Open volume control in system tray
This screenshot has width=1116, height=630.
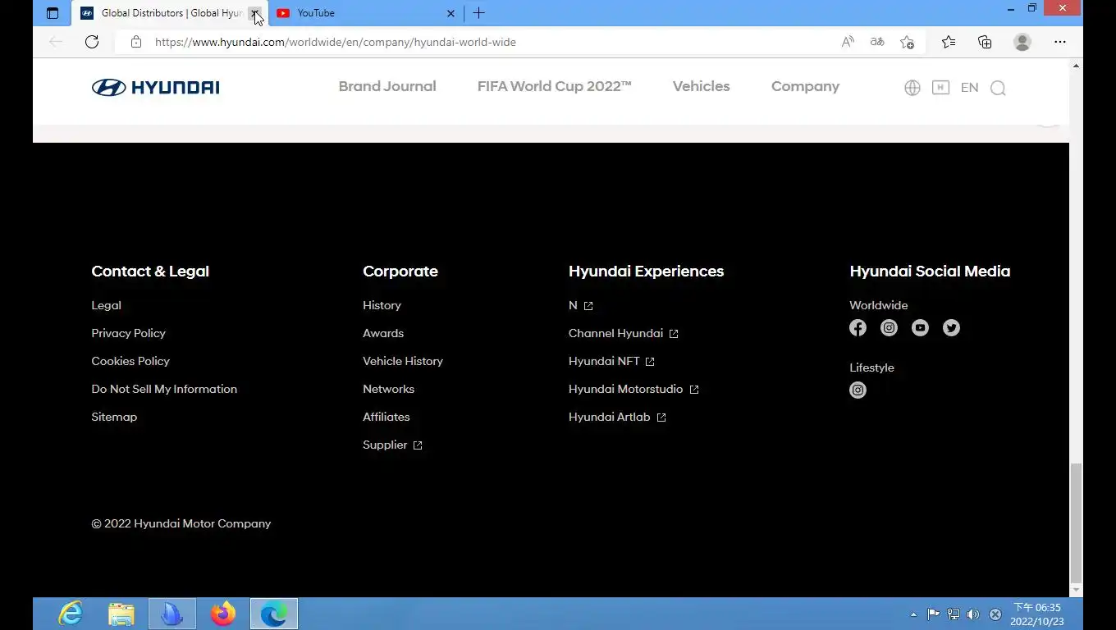click(973, 614)
